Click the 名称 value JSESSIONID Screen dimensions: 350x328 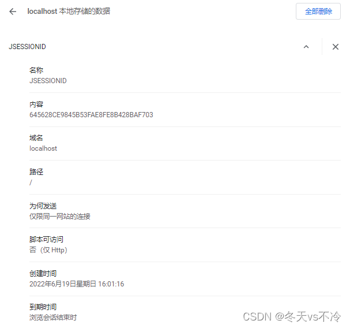click(x=48, y=81)
